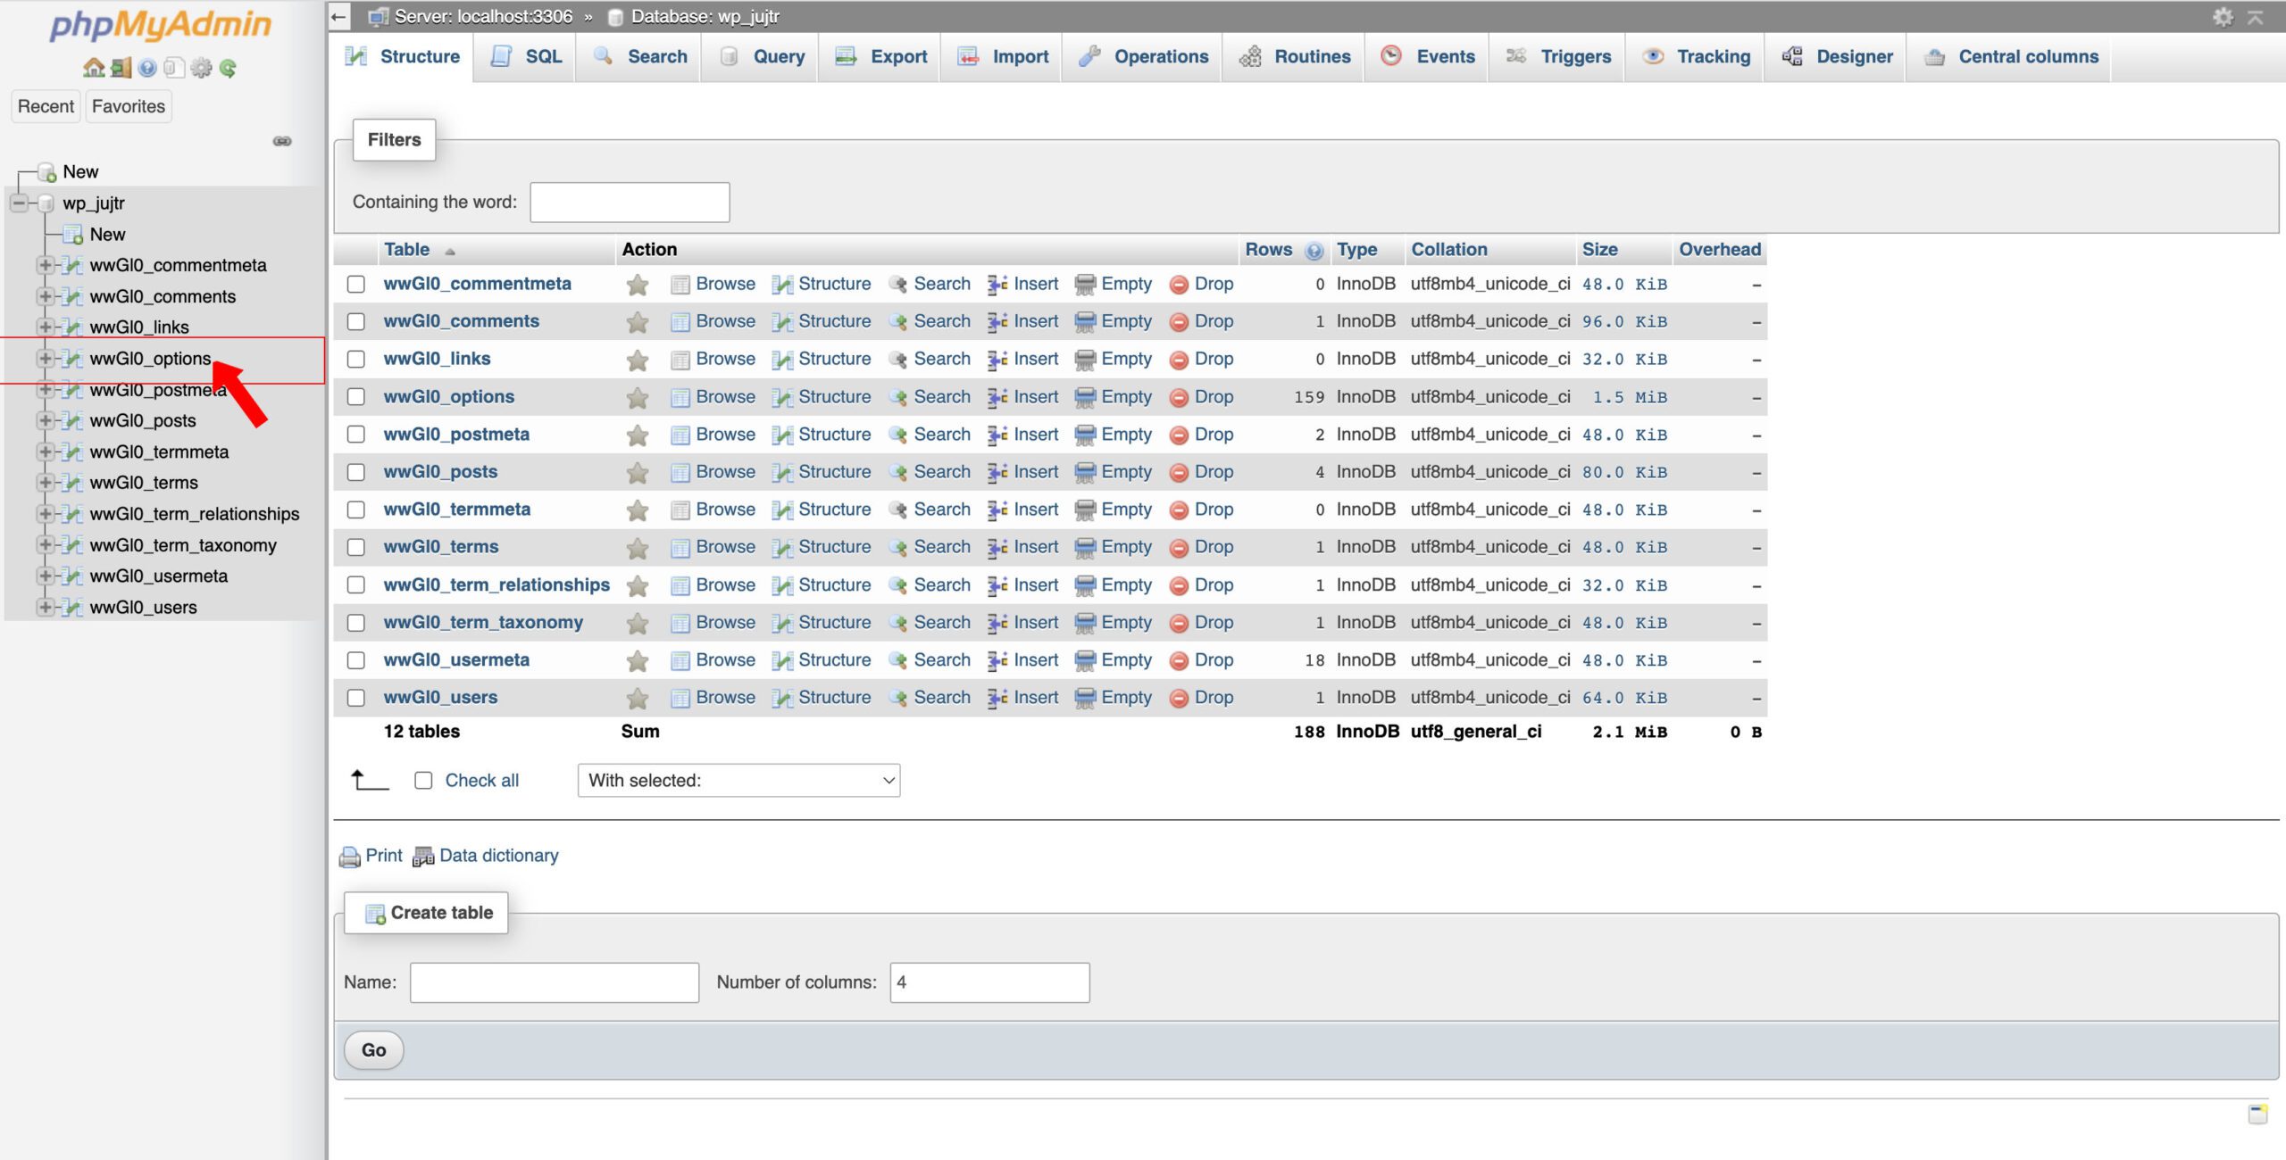Image resolution: width=2286 pixels, height=1160 pixels.
Task: Click Empty icon for wwGI0_comments row
Action: [1085, 322]
